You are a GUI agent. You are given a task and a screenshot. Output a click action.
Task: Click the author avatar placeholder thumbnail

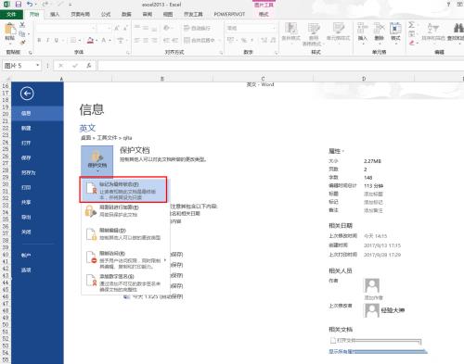(372, 285)
